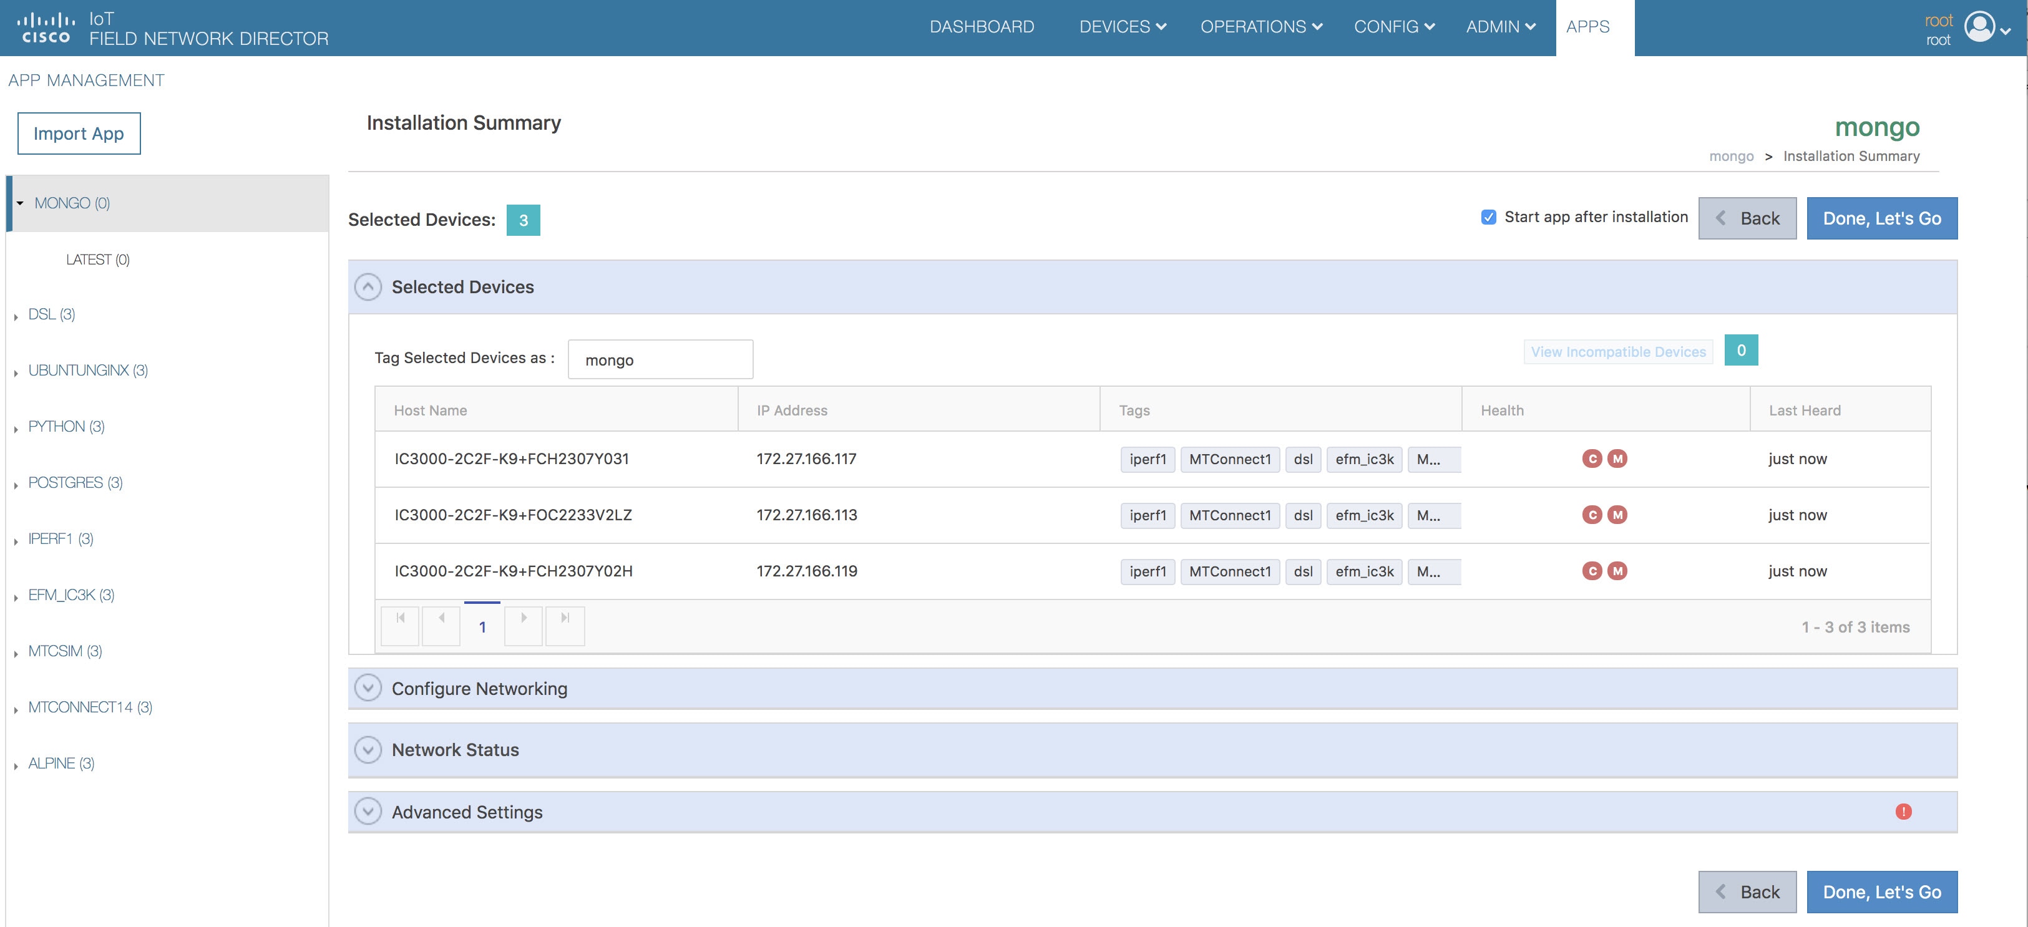Screen dimensions: 2028x927
Task: Open the CONFIG menu dropdown
Action: click(x=1394, y=27)
